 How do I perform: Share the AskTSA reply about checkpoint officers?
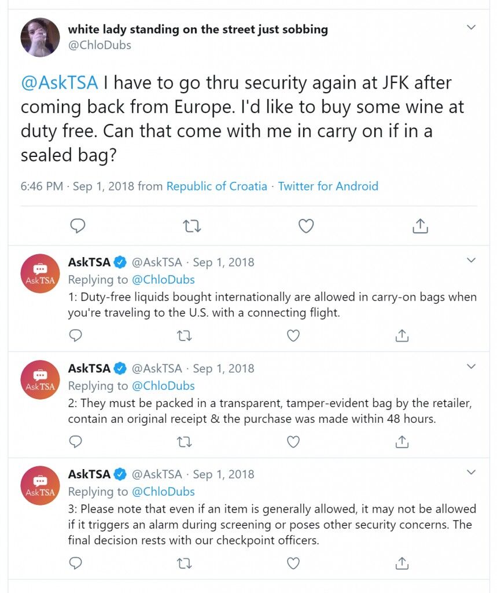(402, 563)
